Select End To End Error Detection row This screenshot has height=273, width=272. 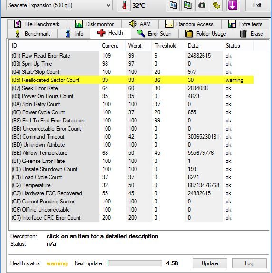point(132,121)
